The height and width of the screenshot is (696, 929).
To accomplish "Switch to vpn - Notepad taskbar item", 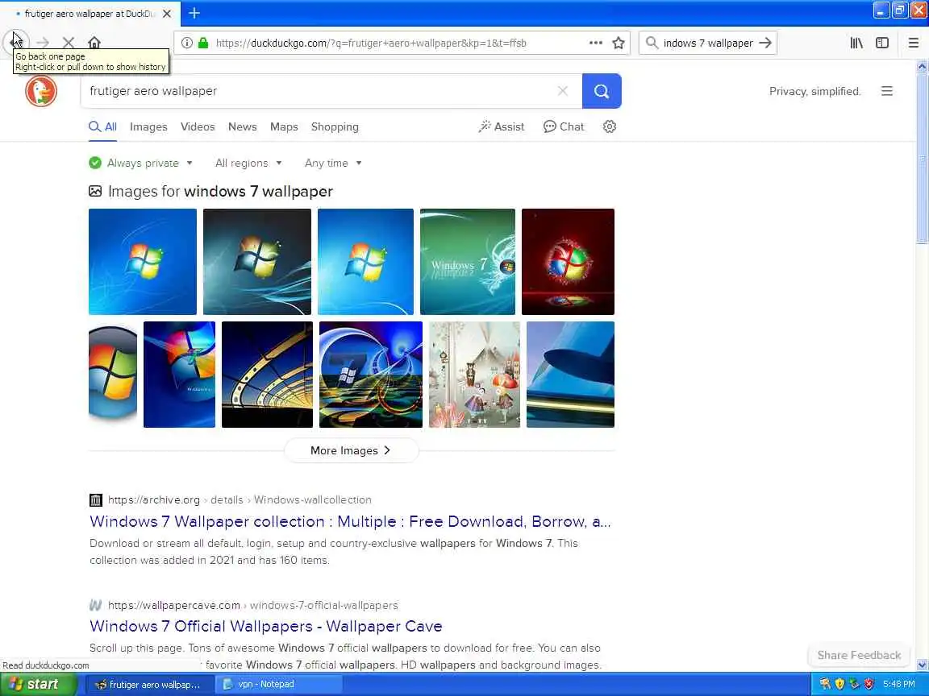I will point(278,684).
